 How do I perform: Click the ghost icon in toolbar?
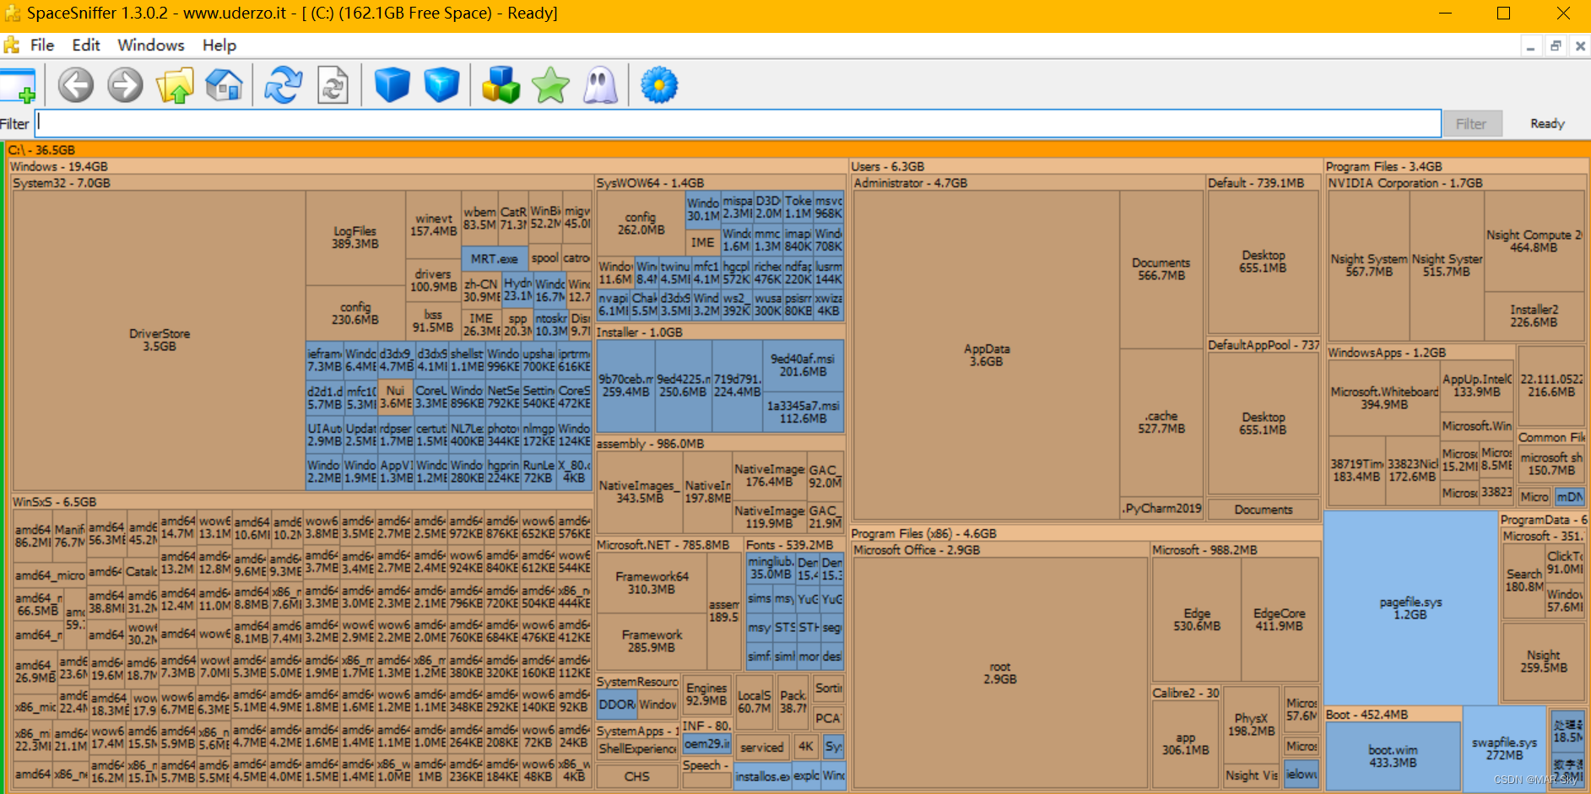tap(600, 85)
